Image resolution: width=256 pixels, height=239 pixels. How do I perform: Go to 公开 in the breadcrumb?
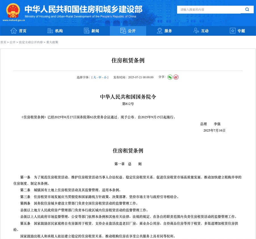pyautogui.click(x=12, y=42)
